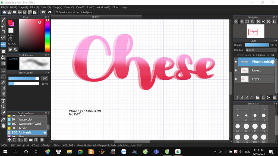Zoom in using Navigator magnifier plus
The image size is (278, 156).
point(242,22)
